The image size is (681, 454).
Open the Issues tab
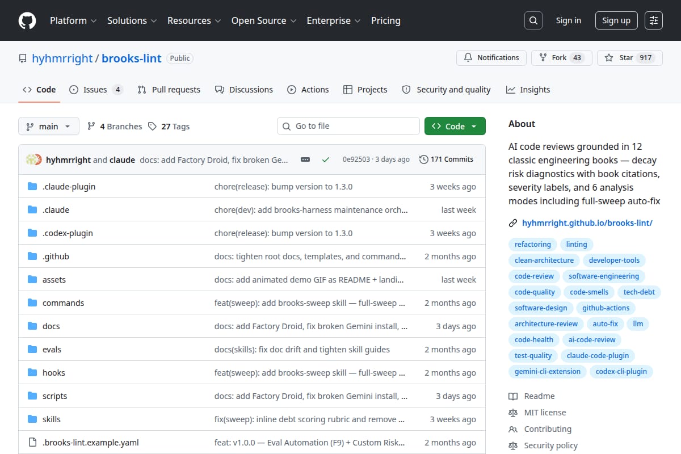click(95, 90)
